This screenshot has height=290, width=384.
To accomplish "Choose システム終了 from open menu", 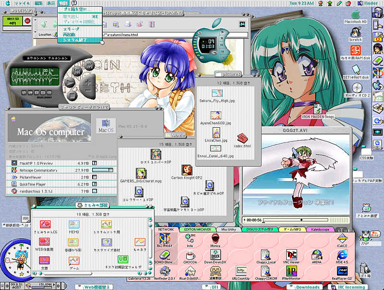I will 80,40.
